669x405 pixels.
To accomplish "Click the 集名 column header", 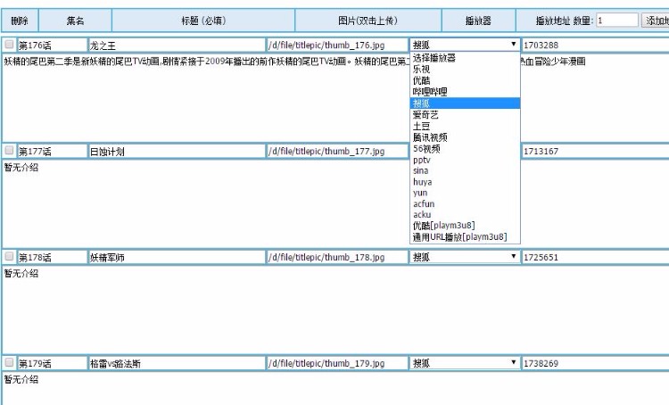I will [x=75, y=21].
